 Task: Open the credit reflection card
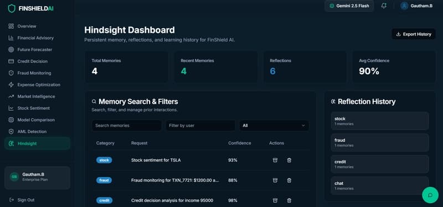(380, 164)
